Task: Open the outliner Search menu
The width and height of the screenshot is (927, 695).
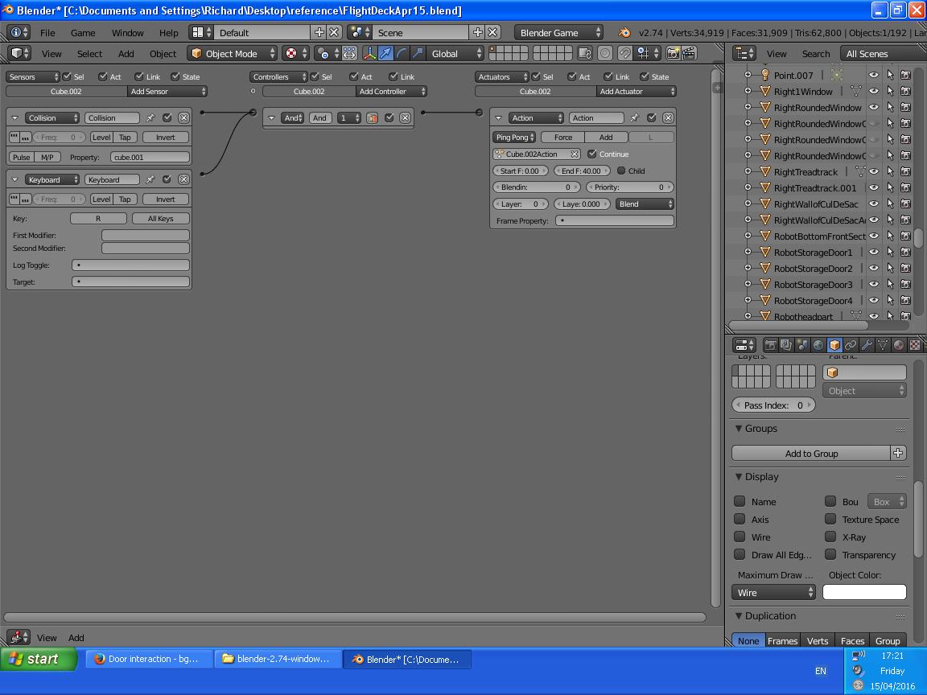Action: point(816,54)
